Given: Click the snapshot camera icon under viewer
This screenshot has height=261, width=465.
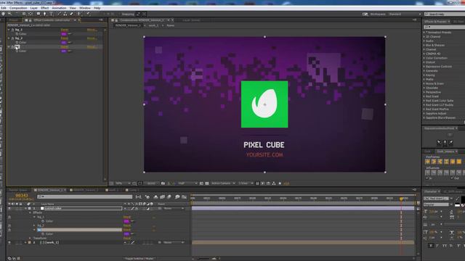Looking at the screenshot, I should (x=163, y=183).
